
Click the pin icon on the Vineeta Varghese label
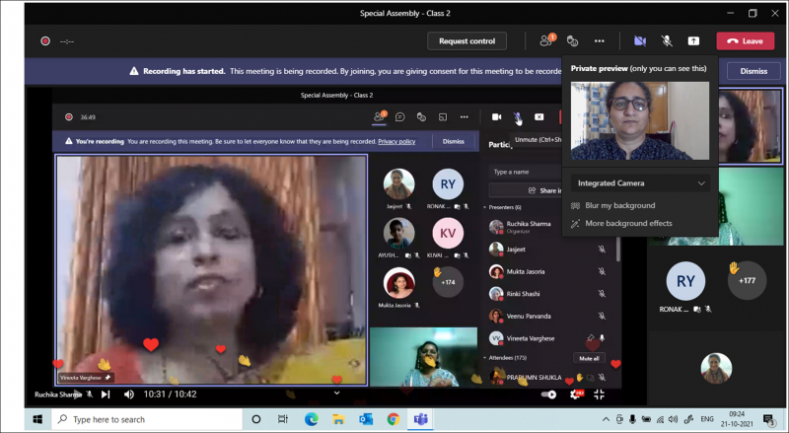click(x=108, y=377)
